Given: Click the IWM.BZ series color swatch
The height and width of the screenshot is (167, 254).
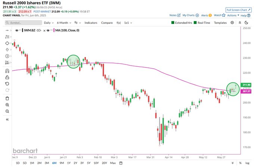Looking at the screenshot, I should (22, 30).
